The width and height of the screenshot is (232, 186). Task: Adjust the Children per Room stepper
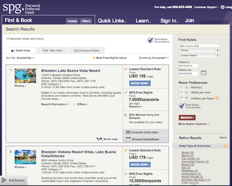(x=183, y=98)
